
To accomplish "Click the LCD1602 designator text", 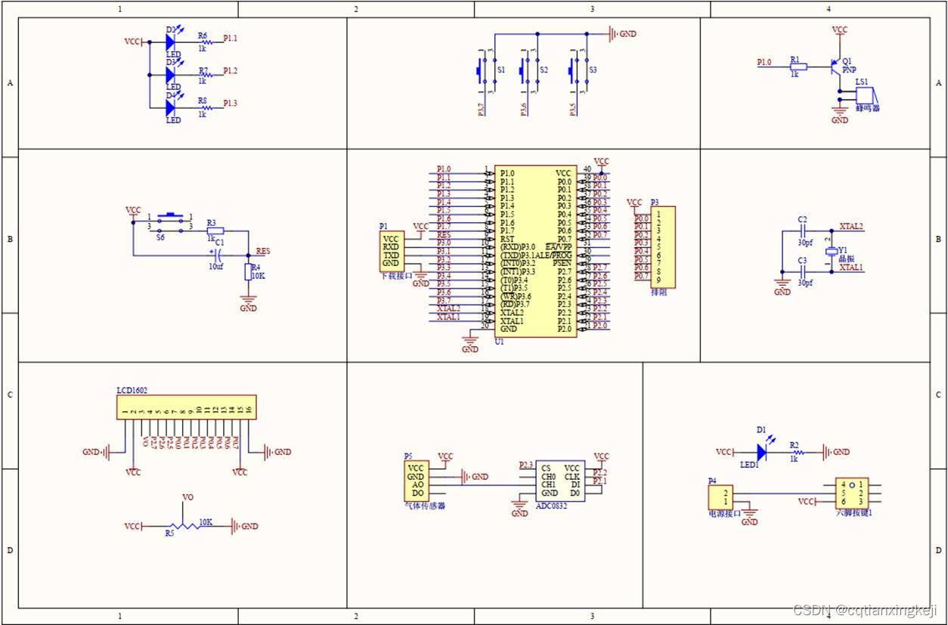I will [x=132, y=391].
